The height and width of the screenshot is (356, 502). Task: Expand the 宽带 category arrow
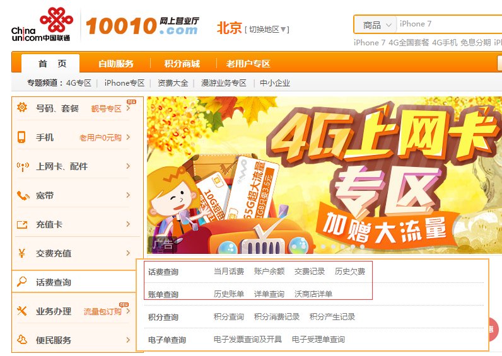pos(128,195)
